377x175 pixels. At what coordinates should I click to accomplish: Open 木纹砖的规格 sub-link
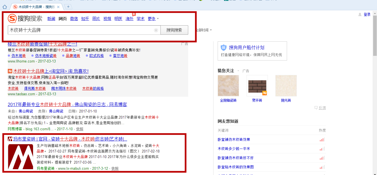(93, 88)
